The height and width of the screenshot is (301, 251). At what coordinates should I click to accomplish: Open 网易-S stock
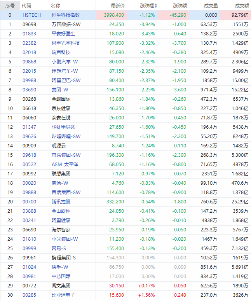pyautogui.click(x=59, y=248)
